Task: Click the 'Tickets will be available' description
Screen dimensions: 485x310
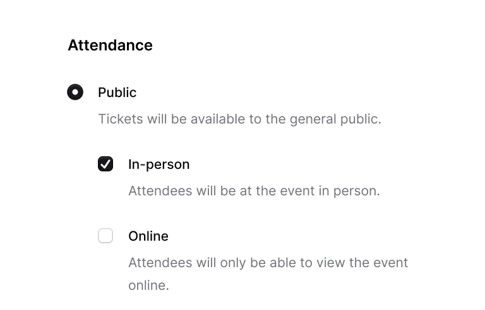Action: [x=239, y=119]
